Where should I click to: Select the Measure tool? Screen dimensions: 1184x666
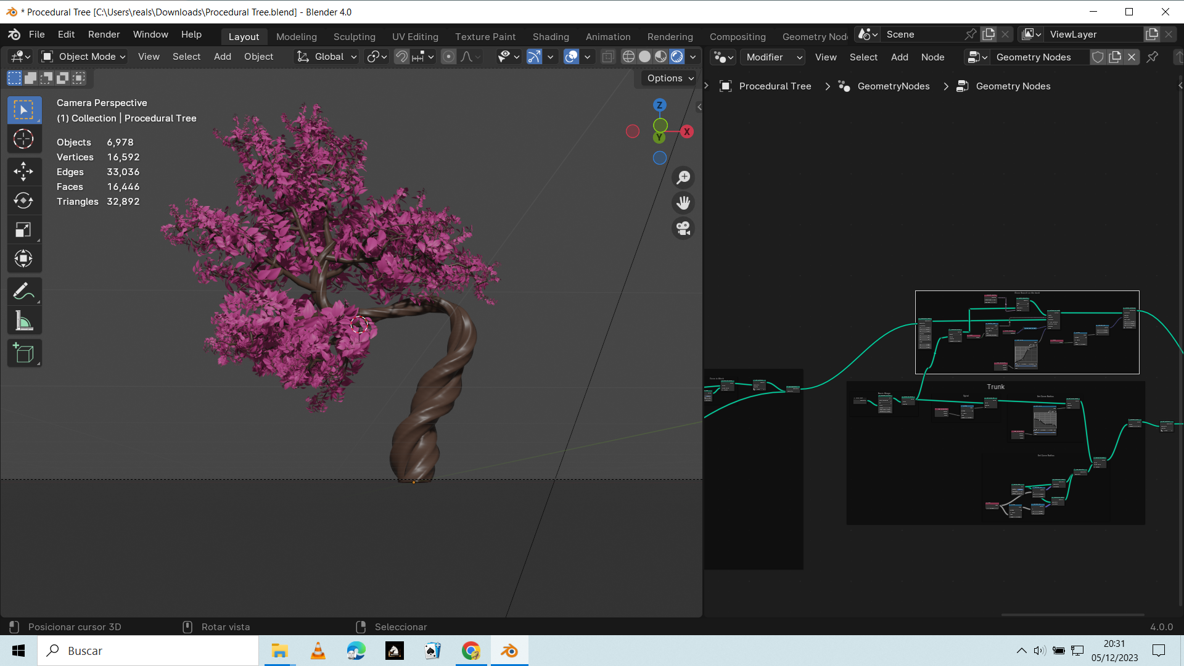pyautogui.click(x=23, y=321)
